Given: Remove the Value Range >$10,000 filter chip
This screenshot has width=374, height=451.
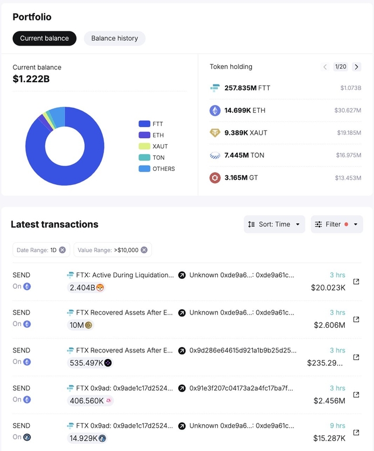Looking at the screenshot, I should (144, 250).
